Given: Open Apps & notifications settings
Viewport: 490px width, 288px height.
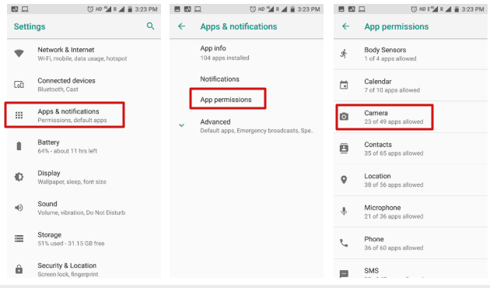Looking at the screenshot, I should point(84,115).
